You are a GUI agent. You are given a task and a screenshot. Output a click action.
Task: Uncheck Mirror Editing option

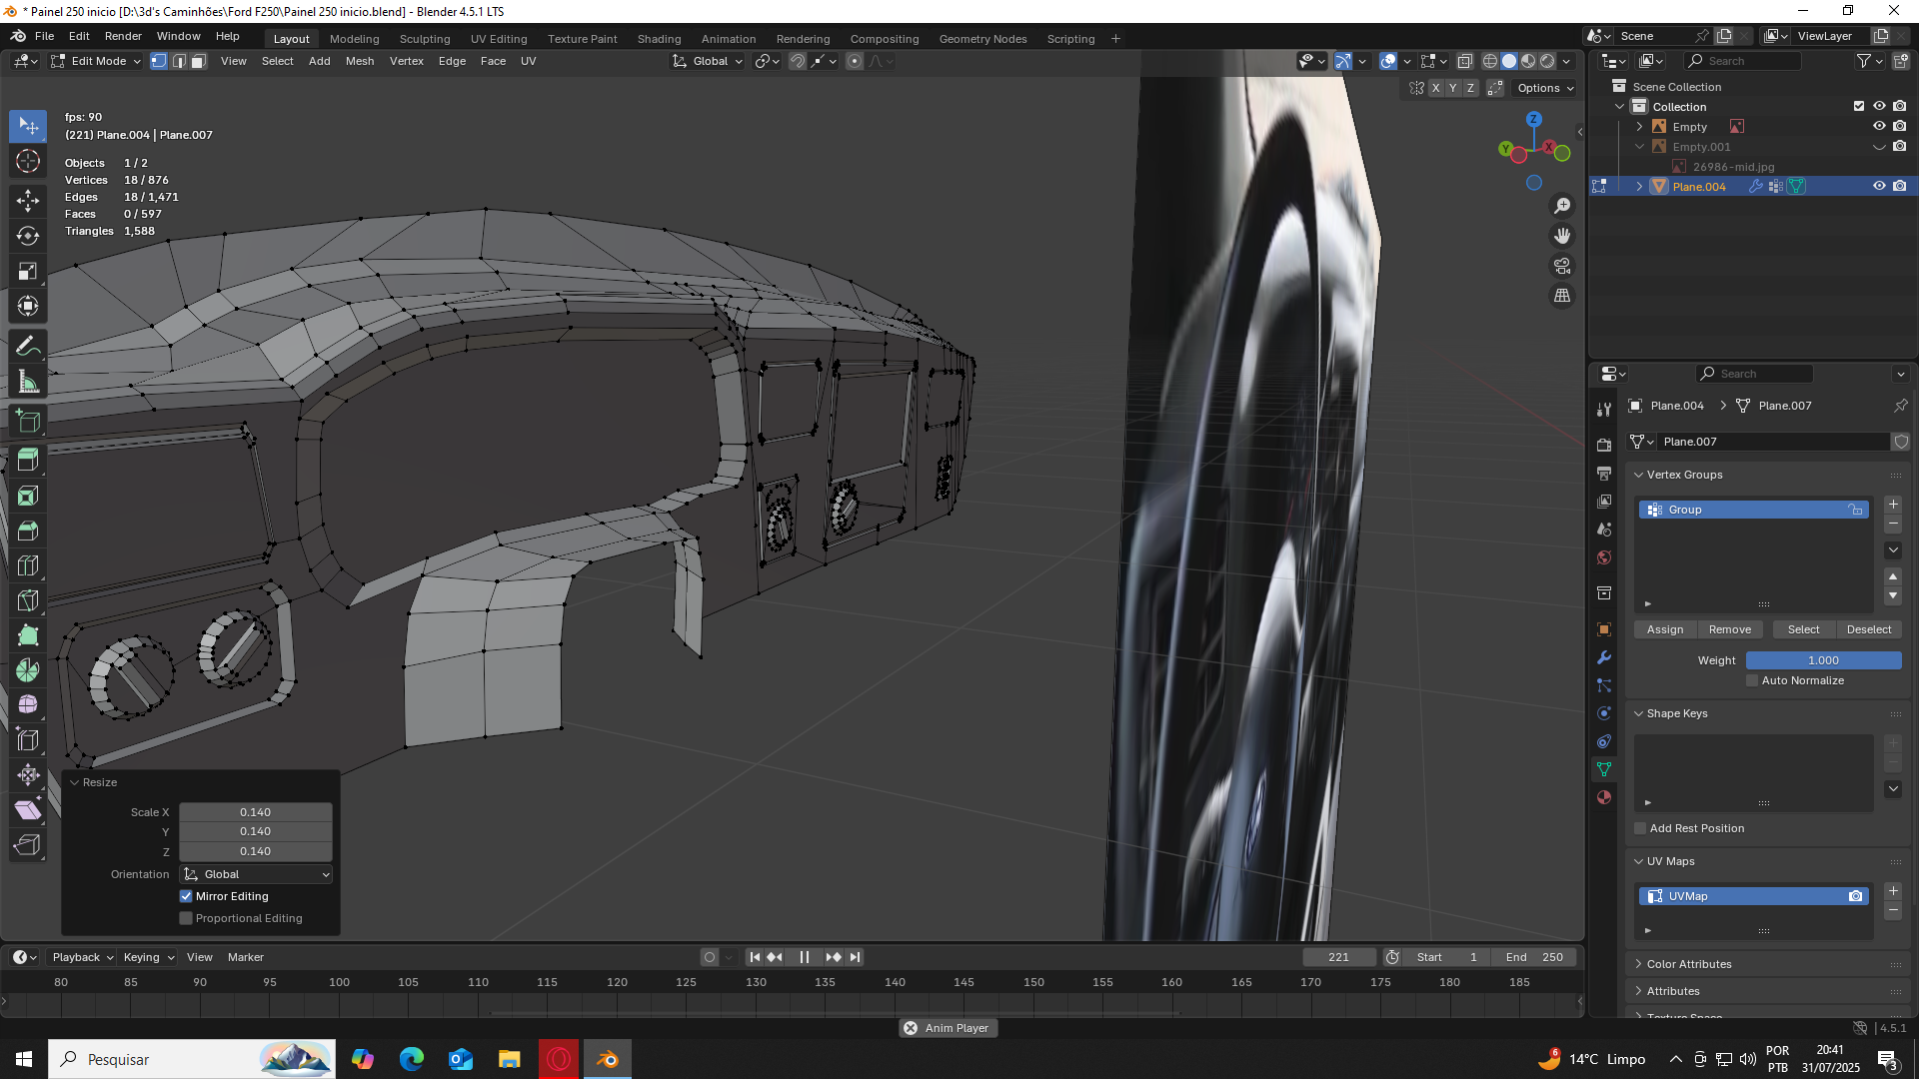(x=186, y=896)
